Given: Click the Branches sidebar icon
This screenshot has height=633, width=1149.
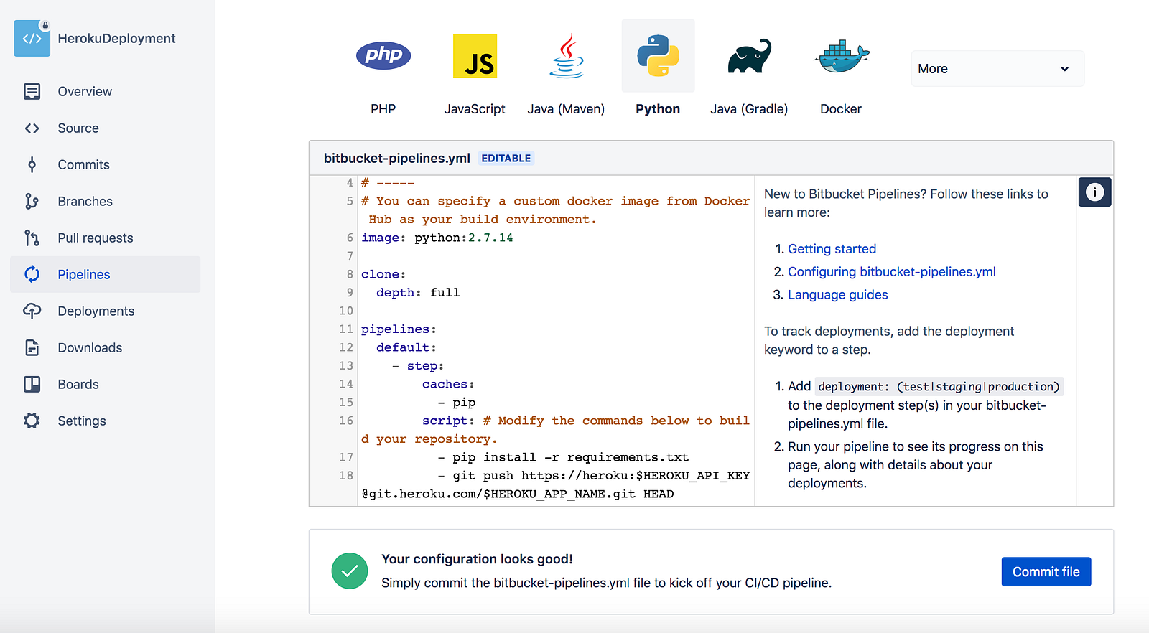Looking at the screenshot, I should pyautogui.click(x=32, y=202).
